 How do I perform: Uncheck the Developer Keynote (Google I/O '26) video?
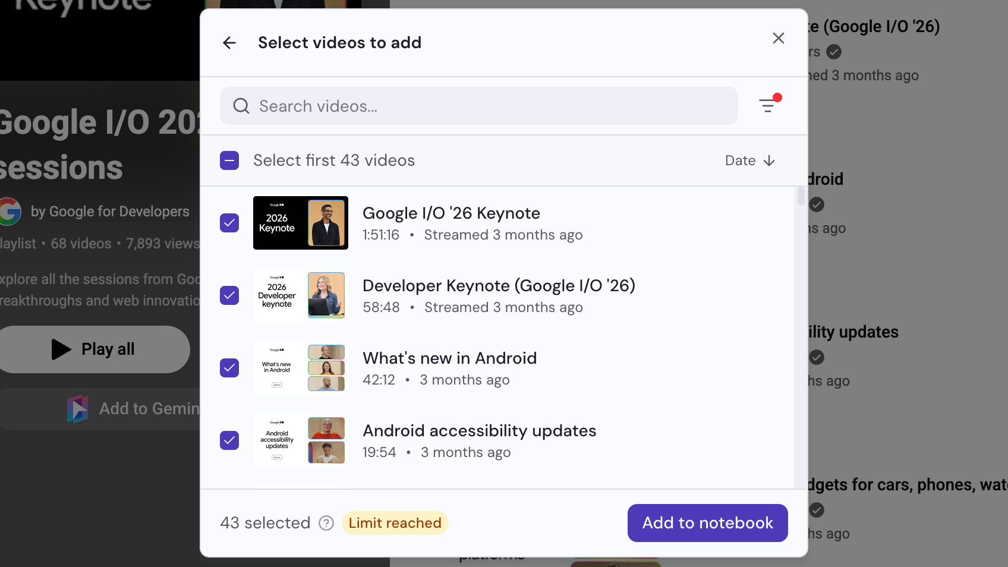pyautogui.click(x=229, y=295)
